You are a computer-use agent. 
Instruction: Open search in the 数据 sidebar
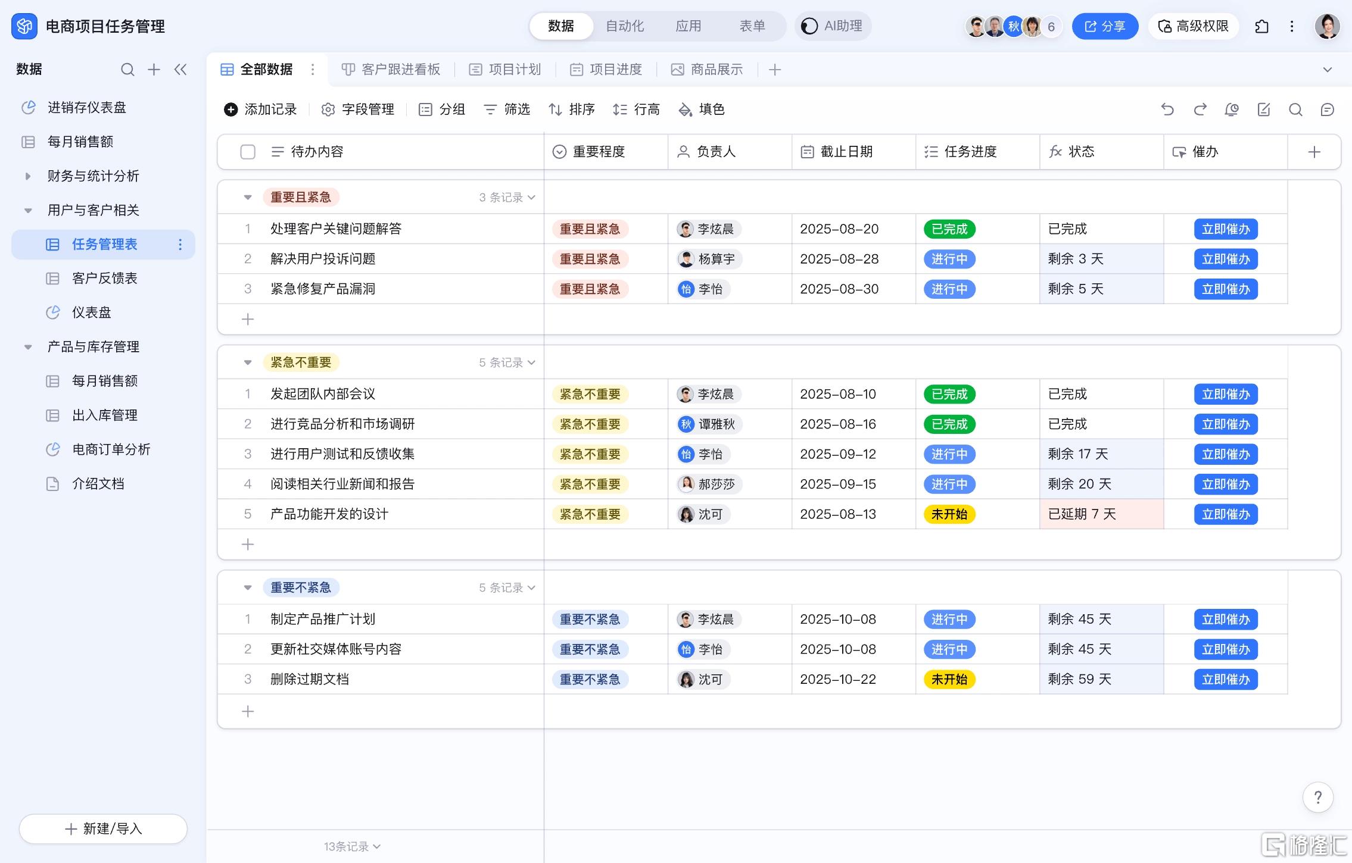pos(127,70)
